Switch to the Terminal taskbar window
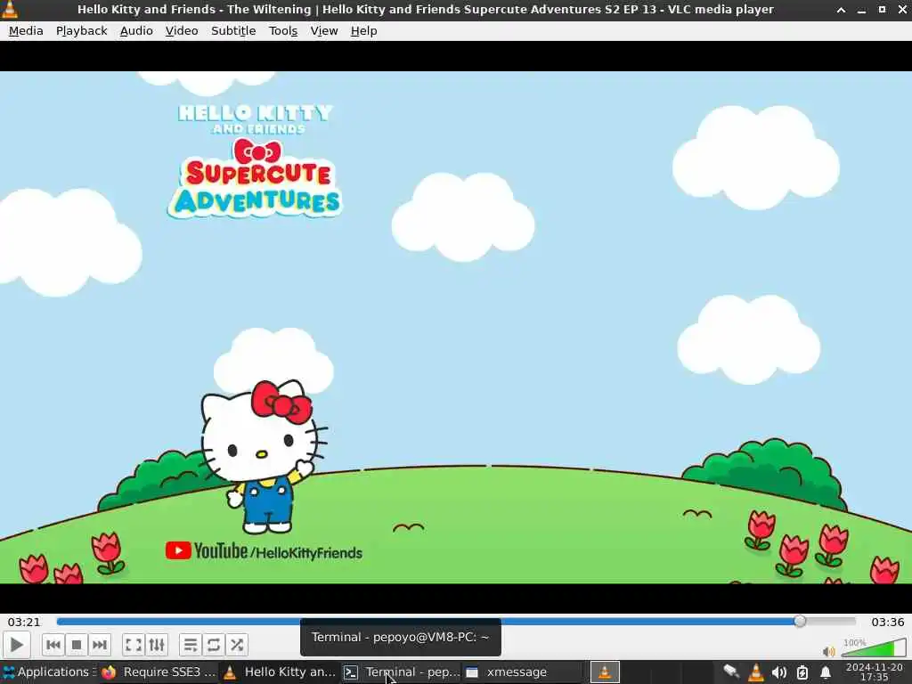The image size is (912, 684). [x=402, y=672]
